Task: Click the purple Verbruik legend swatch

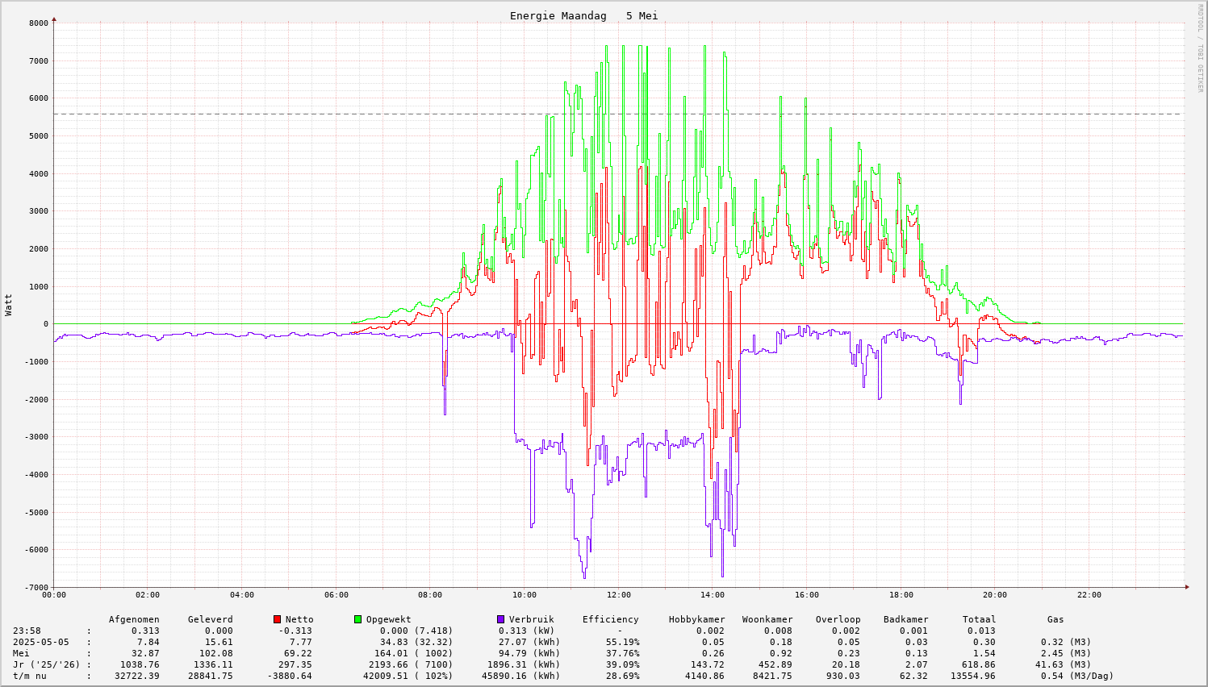Action: coord(500,619)
